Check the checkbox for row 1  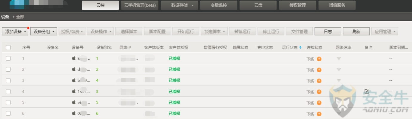8,58
